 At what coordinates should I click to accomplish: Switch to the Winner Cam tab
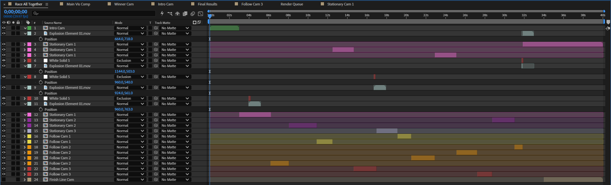124,4
